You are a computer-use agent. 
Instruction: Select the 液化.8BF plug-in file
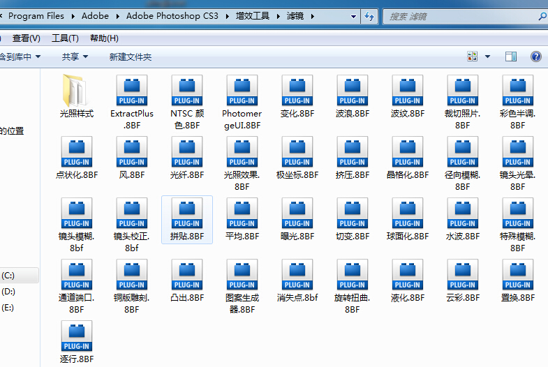[x=408, y=280]
